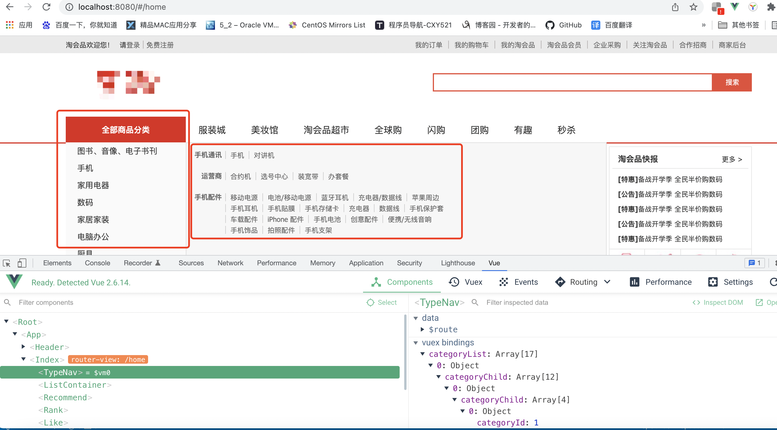This screenshot has width=777, height=430.
Task: Switch to the Network DevTools tab
Action: pyautogui.click(x=230, y=263)
